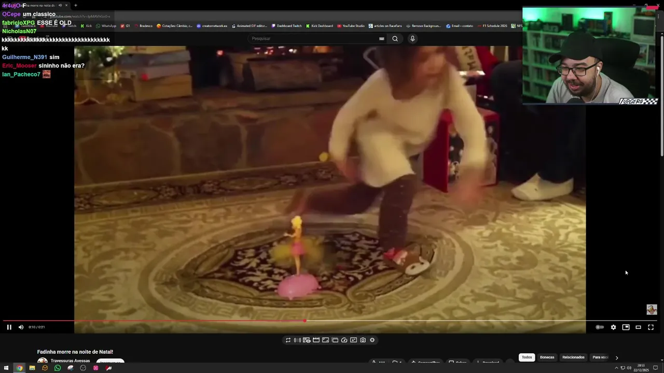Open the pink app icon on the taskbar
This screenshot has height=373, width=664.
[x=95, y=368]
